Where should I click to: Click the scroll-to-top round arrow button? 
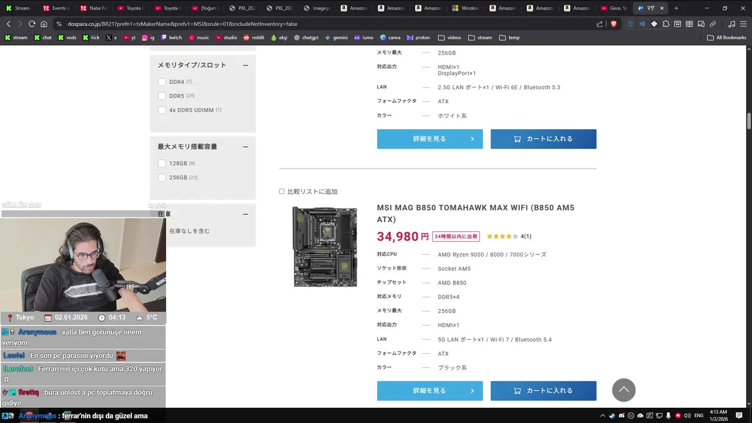[x=624, y=390]
